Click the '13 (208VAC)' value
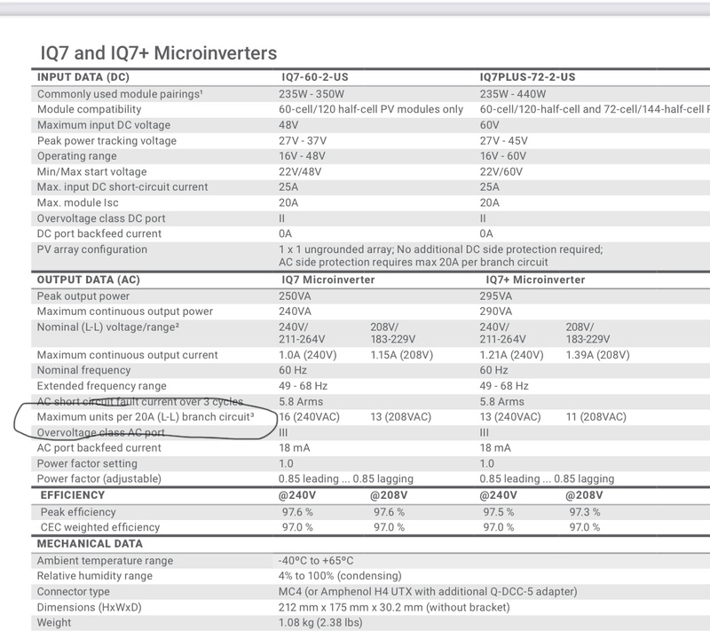This screenshot has height=631, width=710. tap(401, 417)
